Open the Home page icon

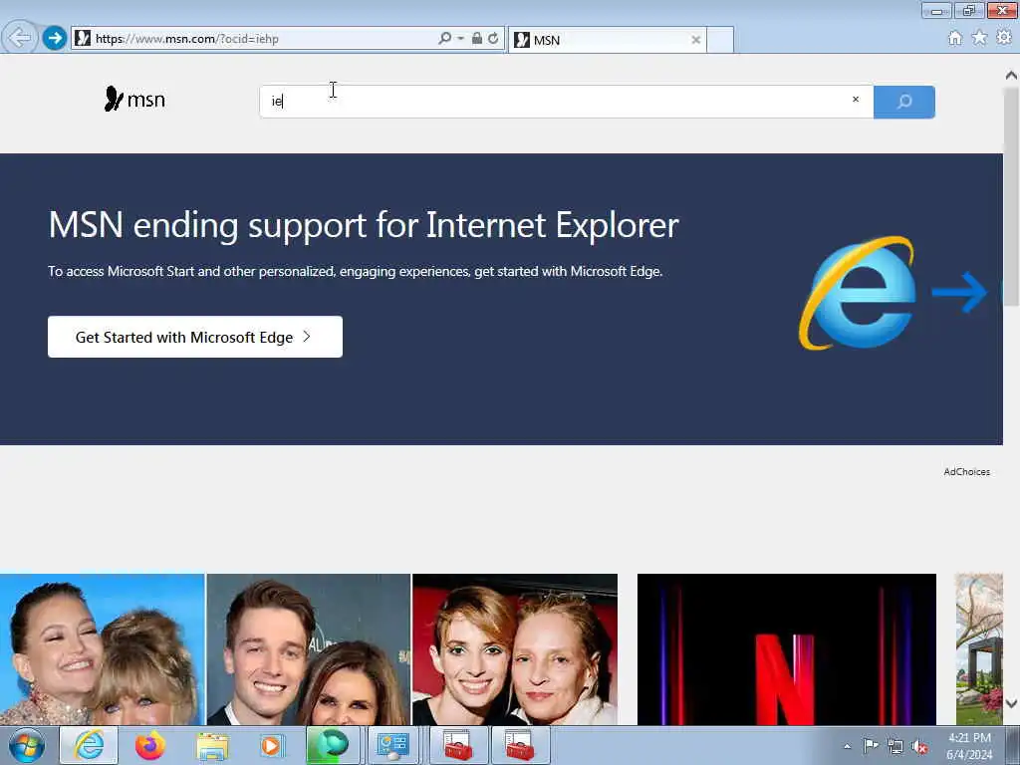(x=954, y=39)
